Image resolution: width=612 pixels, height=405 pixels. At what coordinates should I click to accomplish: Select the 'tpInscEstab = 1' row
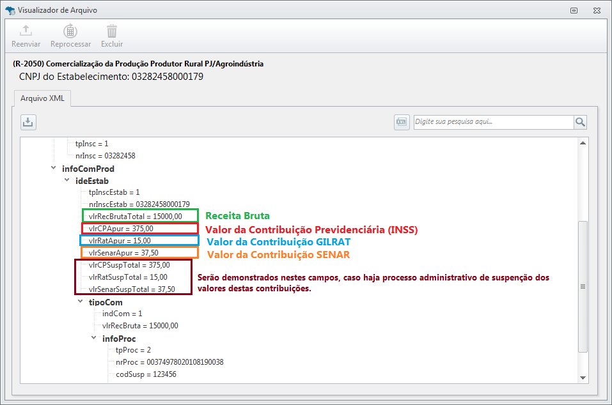(x=114, y=192)
